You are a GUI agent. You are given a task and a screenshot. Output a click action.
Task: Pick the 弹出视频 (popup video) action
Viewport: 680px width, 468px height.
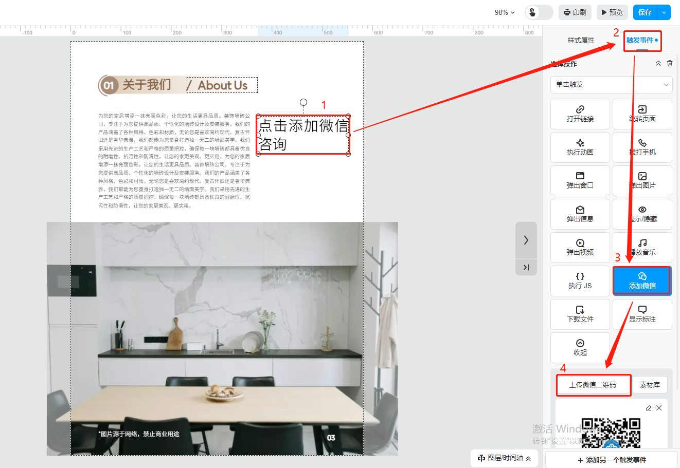pyautogui.click(x=580, y=247)
